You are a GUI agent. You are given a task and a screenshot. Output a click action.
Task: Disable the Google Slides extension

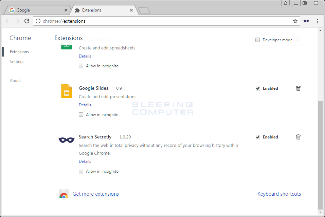pyautogui.click(x=258, y=88)
